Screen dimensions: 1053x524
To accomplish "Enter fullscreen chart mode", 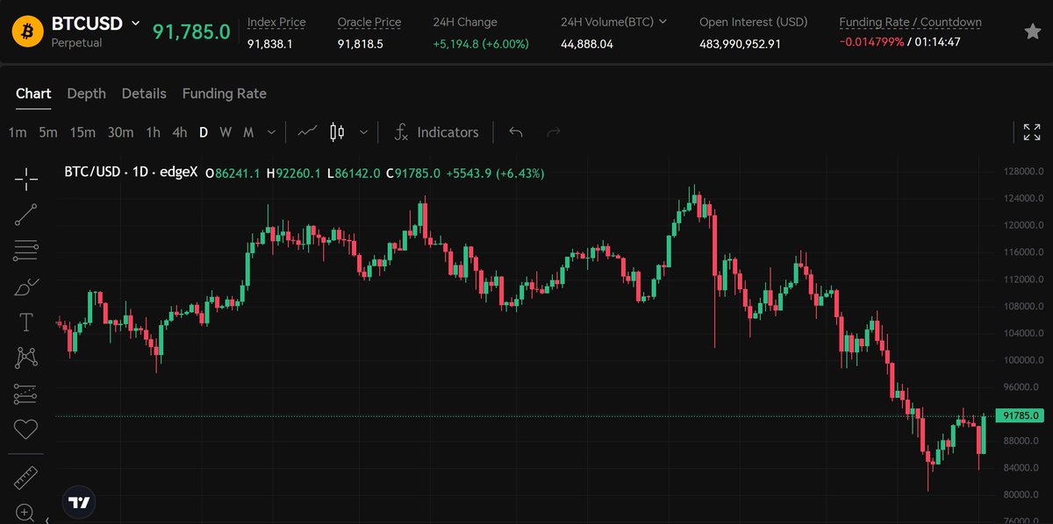I will (1032, 132).
